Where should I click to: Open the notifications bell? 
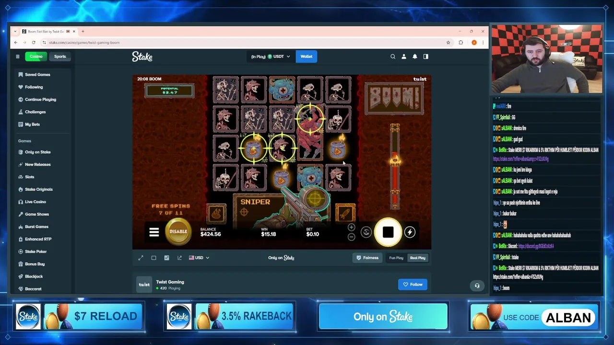(415, 57)
